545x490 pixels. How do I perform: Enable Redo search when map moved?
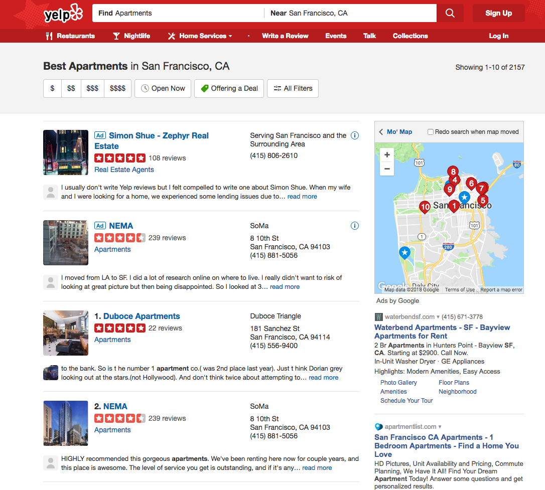pos(430,132)
